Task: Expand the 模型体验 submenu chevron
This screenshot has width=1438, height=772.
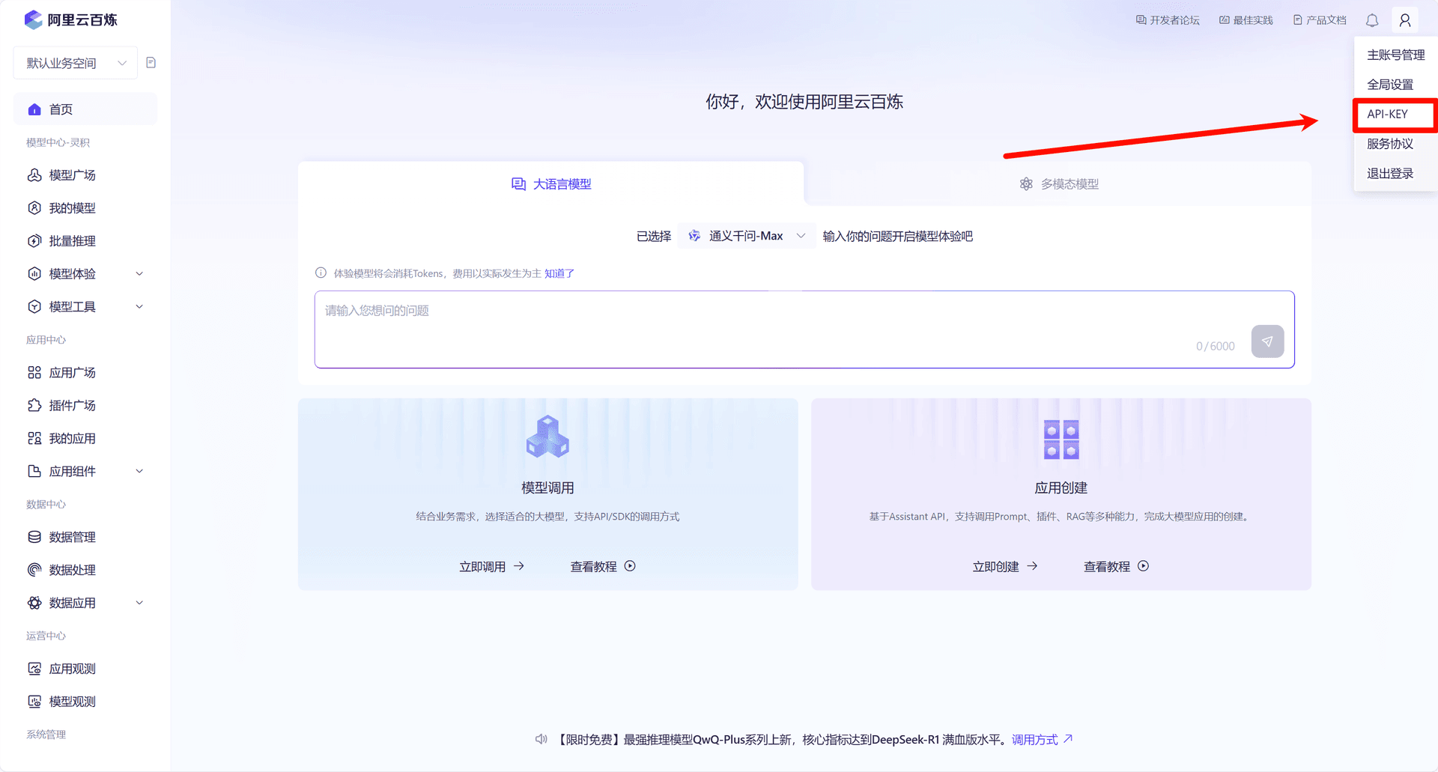Action: pos(139,274)
